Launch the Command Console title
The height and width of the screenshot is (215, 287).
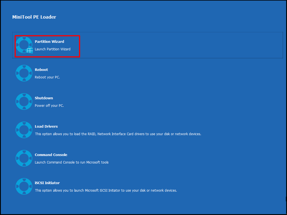point(51,155)
